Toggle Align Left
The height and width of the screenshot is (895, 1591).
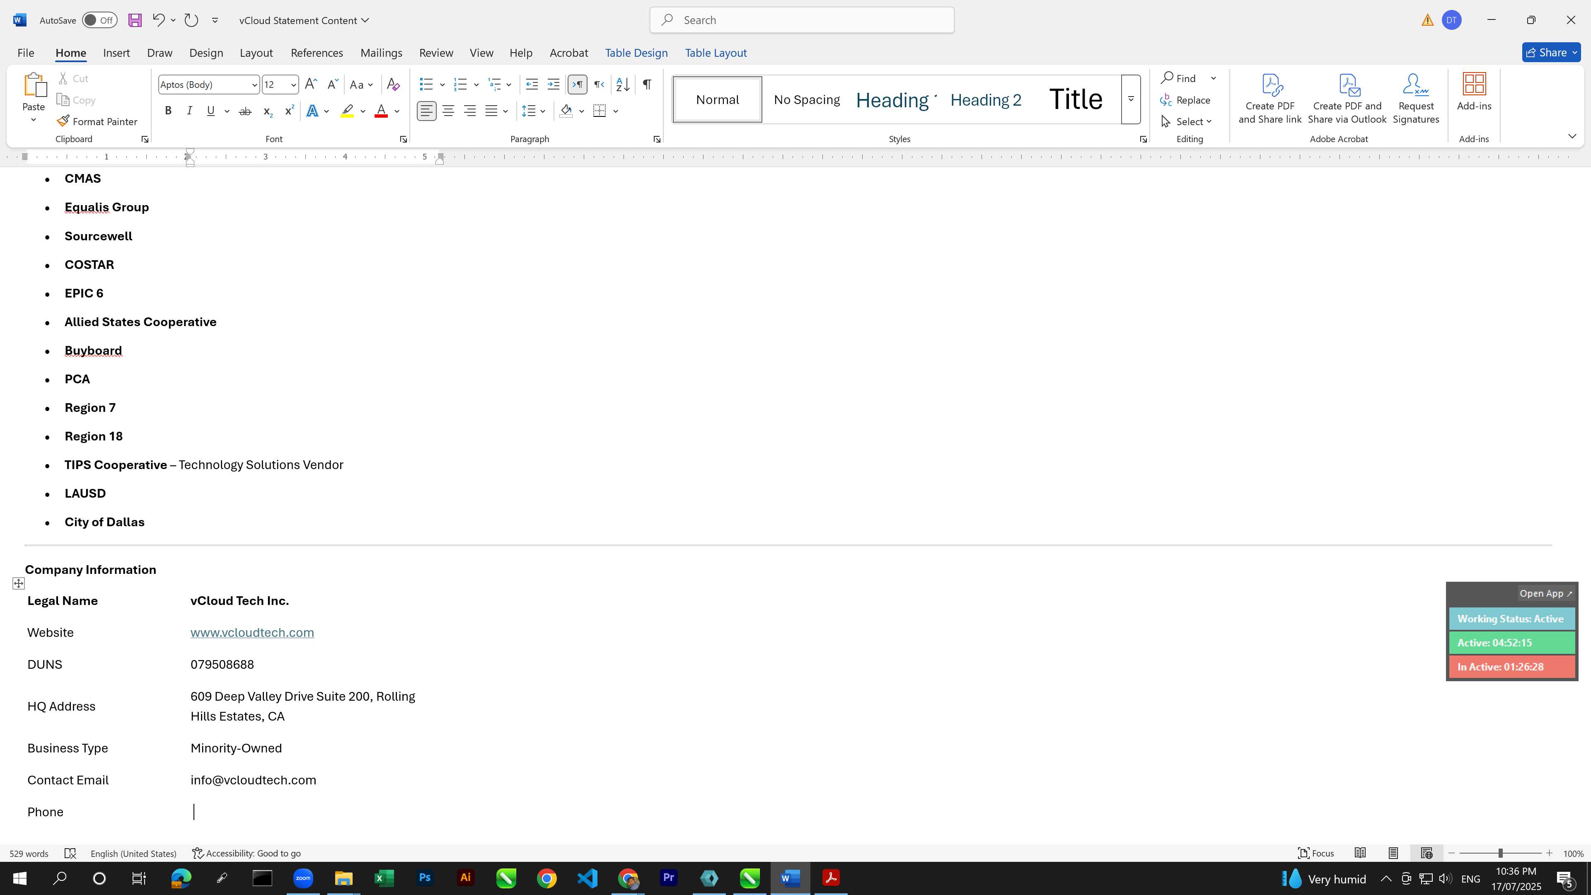[426, 111]
